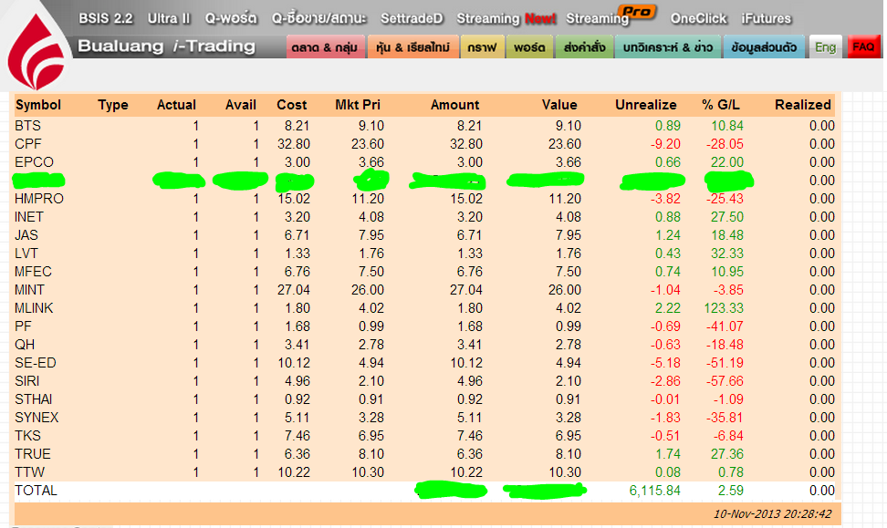
Task: Click the Bualuang flame logo
Action: [x=35, y=51]
